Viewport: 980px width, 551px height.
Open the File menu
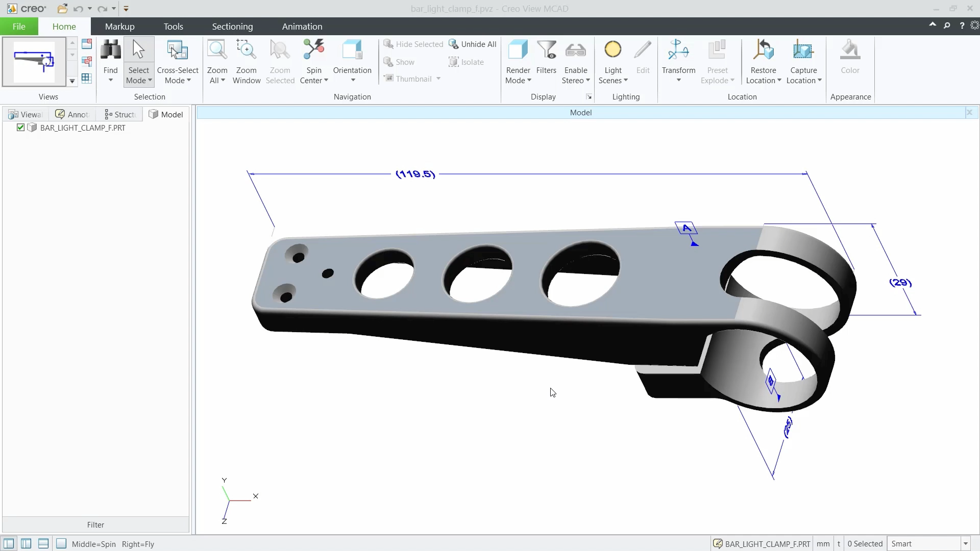coord(19,27)
